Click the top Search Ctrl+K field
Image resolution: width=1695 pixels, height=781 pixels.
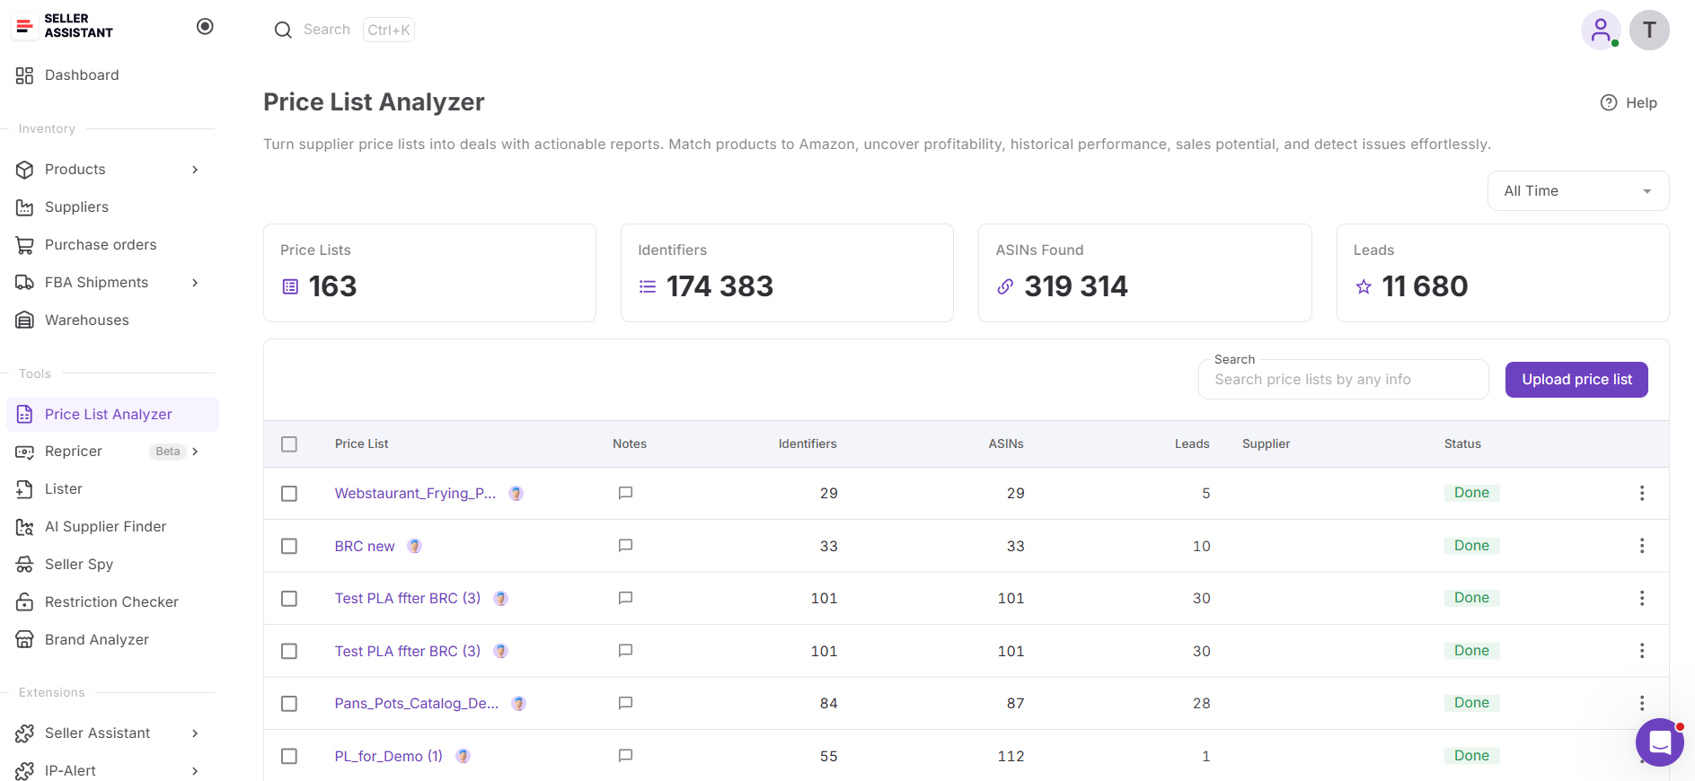tap(344, 30)
